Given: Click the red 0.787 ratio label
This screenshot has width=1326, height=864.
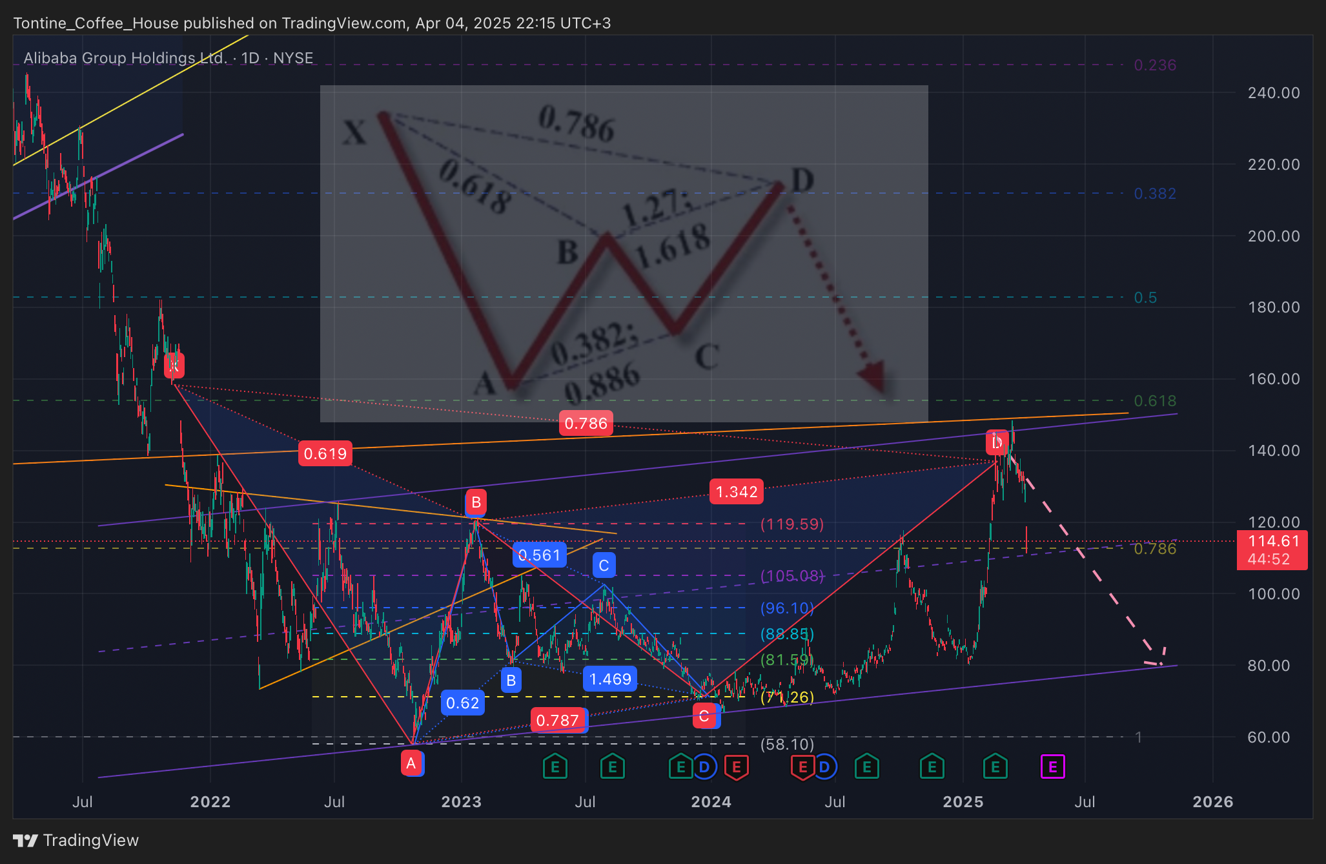Looking at the screenshot, I should click(x=558, y=720).
